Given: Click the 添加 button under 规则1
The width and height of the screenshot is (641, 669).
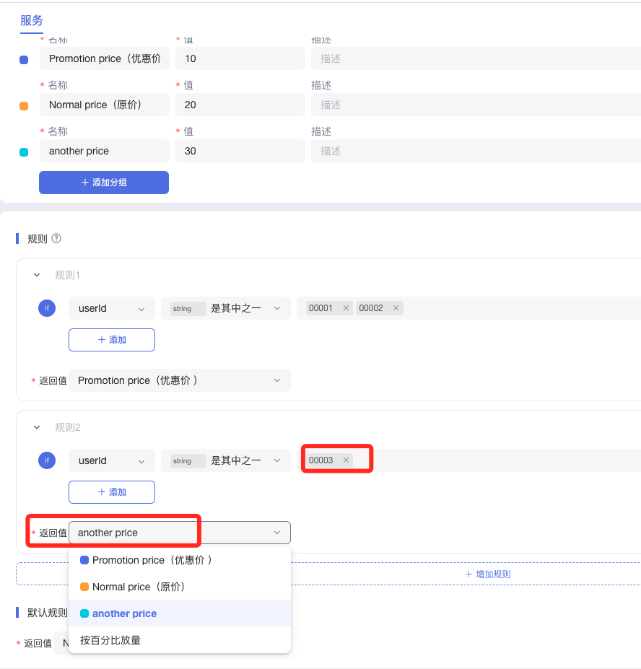Looking at the screenshot, I should 112,340.
